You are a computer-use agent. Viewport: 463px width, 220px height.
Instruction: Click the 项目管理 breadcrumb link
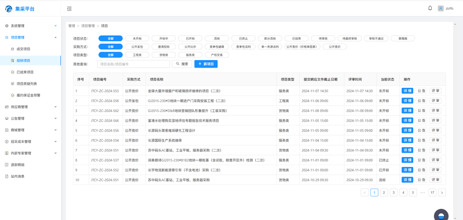(88, 26)
